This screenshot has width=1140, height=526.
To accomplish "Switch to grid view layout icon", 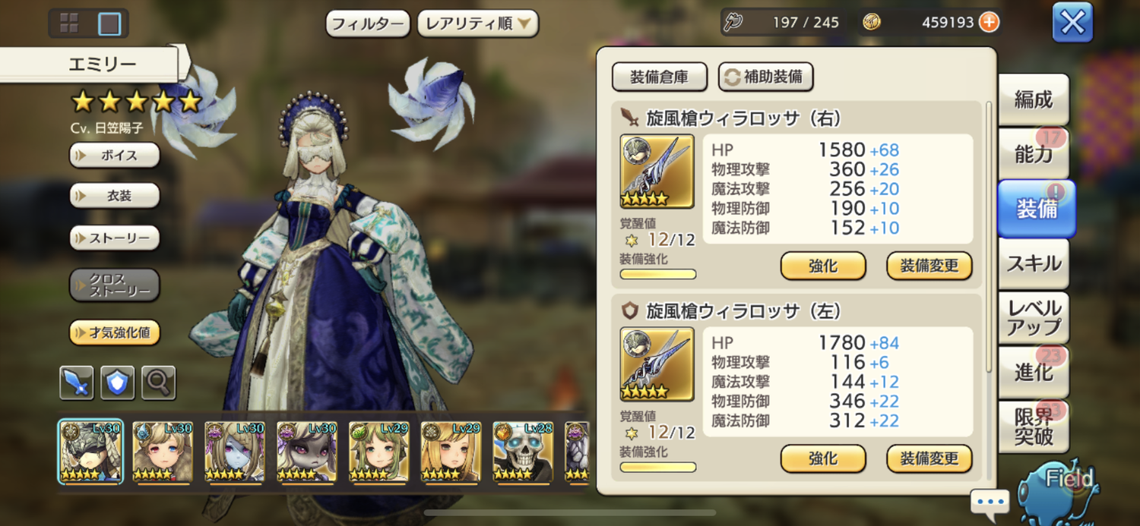I will pyautogui.click(x=68, y=24).
